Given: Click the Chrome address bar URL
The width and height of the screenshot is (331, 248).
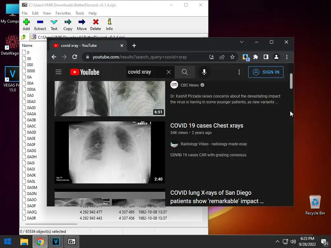Looking at the screenshot, I should 140,57.
